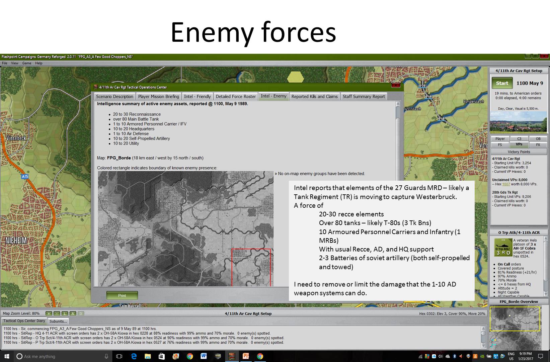Select the FS panel button
550x362 pixels.
click(x=500, y=145)
